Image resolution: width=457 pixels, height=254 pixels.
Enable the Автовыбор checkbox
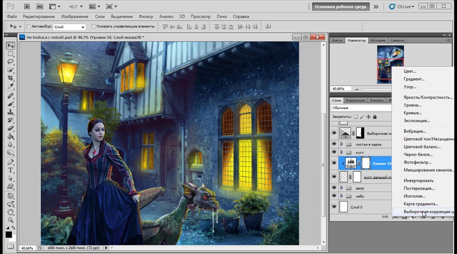29,27
